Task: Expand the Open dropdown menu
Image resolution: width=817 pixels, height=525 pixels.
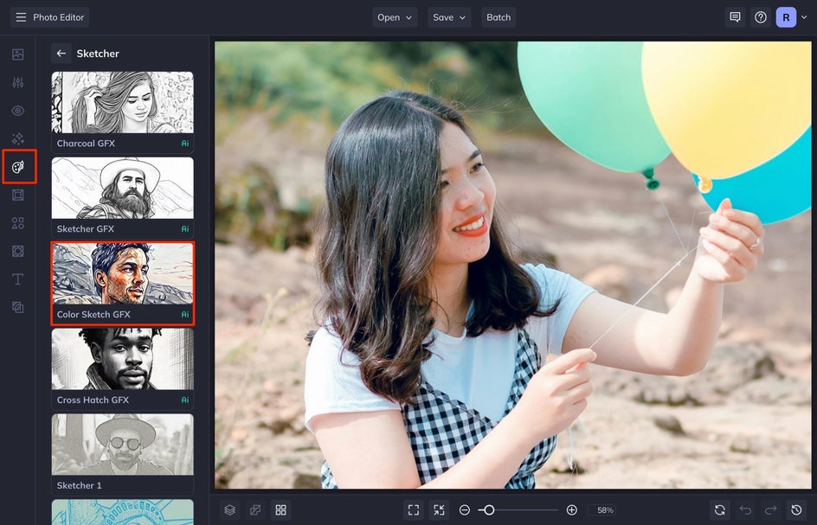Action: point(395,17)
